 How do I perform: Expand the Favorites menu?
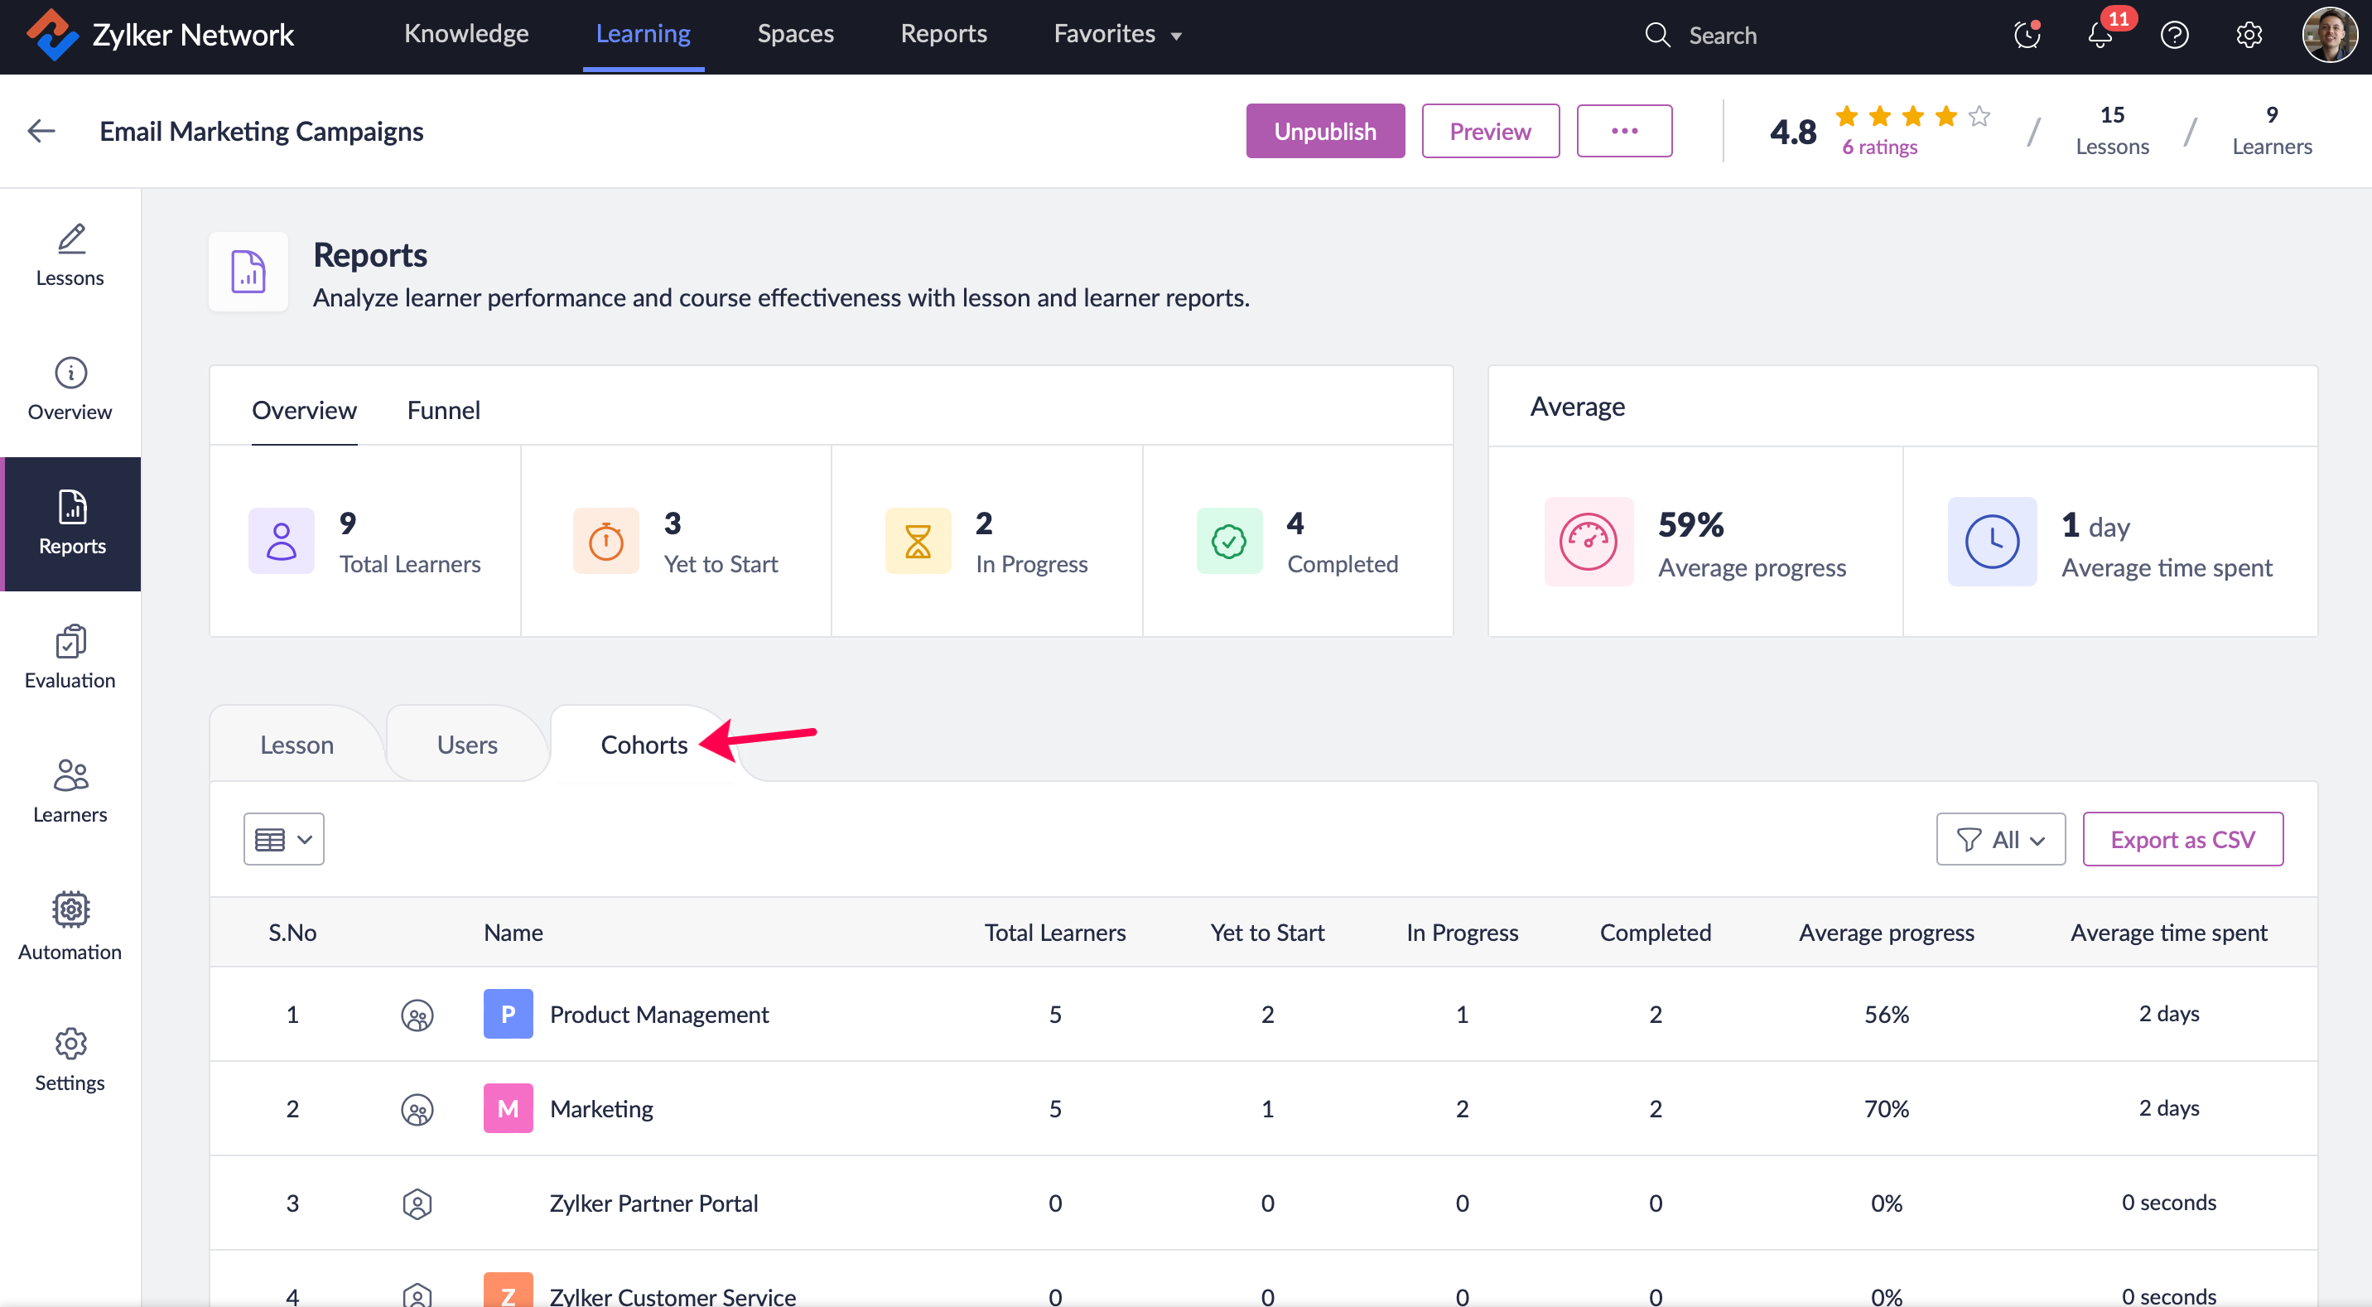1117,34
